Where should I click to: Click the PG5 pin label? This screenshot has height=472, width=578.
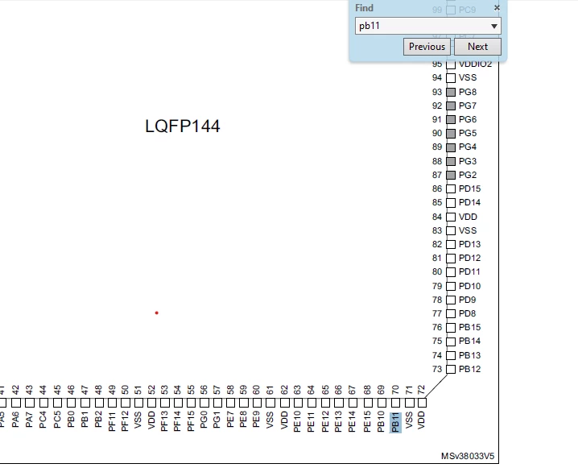[468, 133]
